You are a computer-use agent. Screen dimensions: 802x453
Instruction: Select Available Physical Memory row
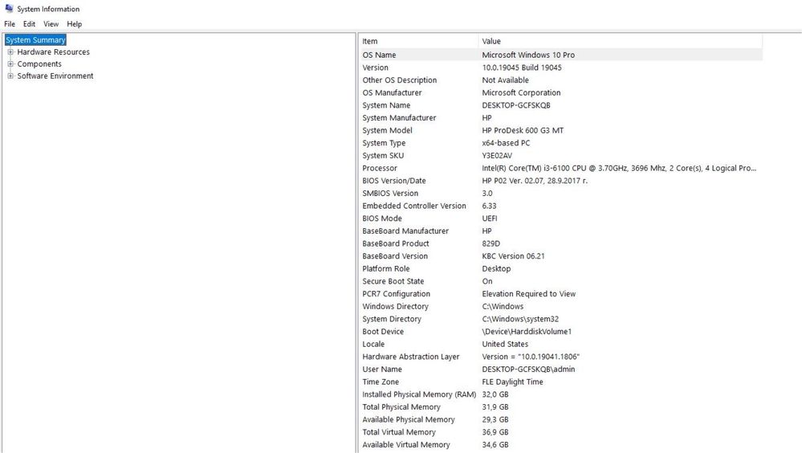coord(560,420)
